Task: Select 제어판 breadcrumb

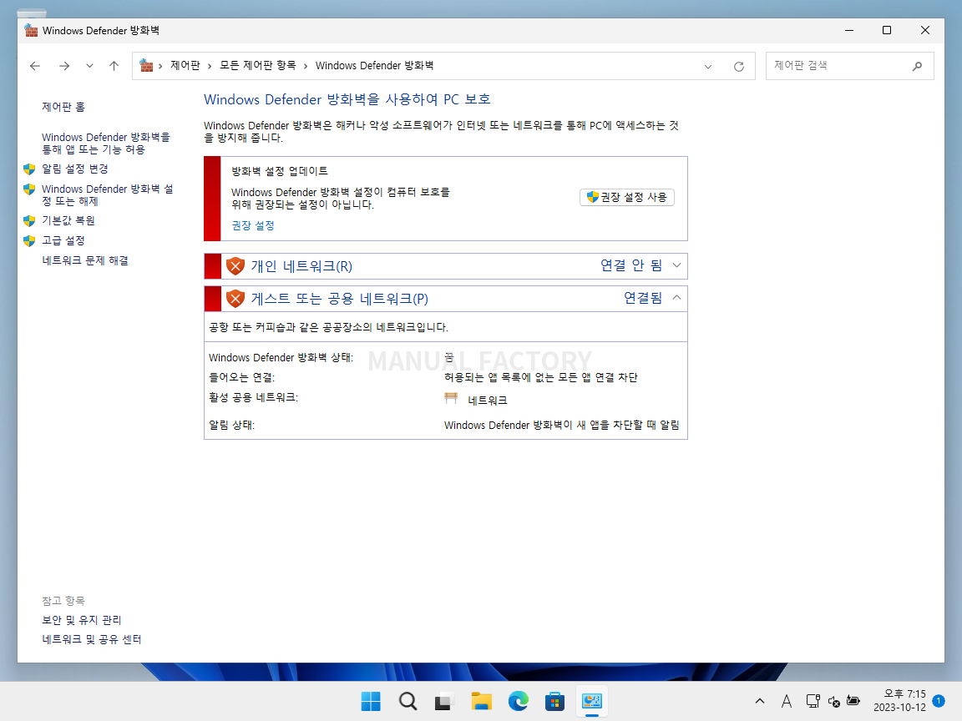Action: (x=185, y=66)
